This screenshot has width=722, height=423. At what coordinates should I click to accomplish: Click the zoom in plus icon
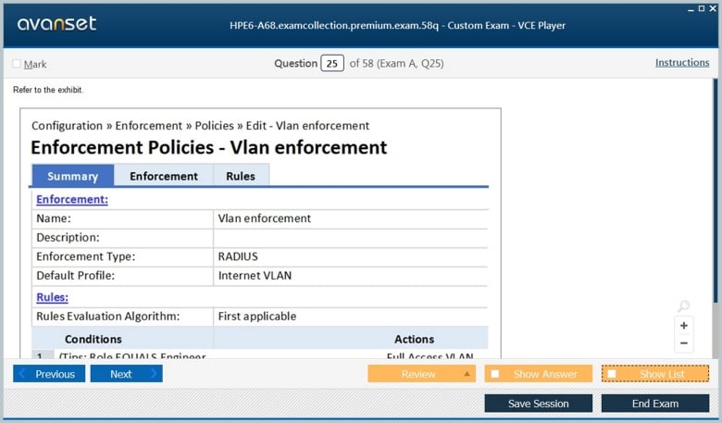click(x=684, y=326)
